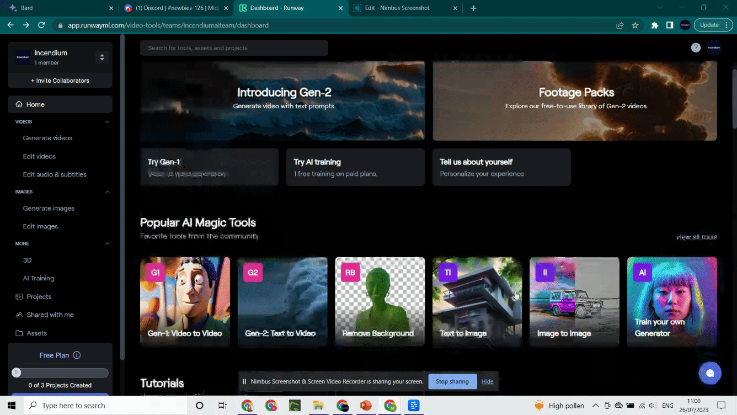Open the chat support bubble
737x415 pixels.
point(710,373)
